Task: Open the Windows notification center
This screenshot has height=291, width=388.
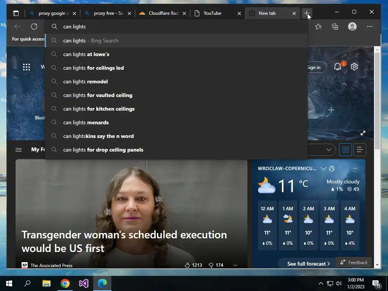Action: coord(377,283)
